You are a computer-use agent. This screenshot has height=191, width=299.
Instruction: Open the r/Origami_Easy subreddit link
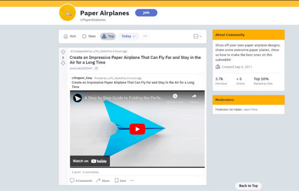[82, 78]
